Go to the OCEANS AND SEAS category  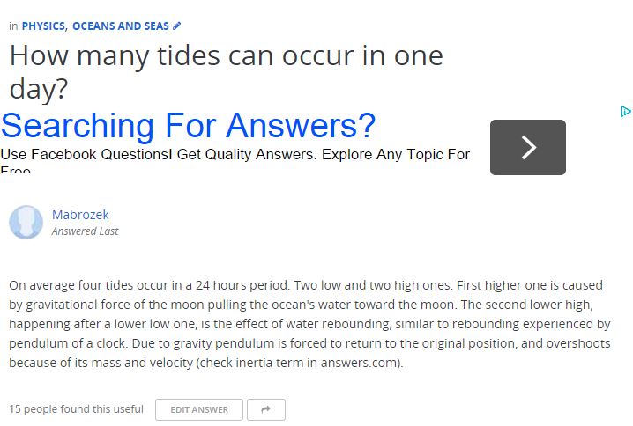pyautogui.click(x=120, y=26)
